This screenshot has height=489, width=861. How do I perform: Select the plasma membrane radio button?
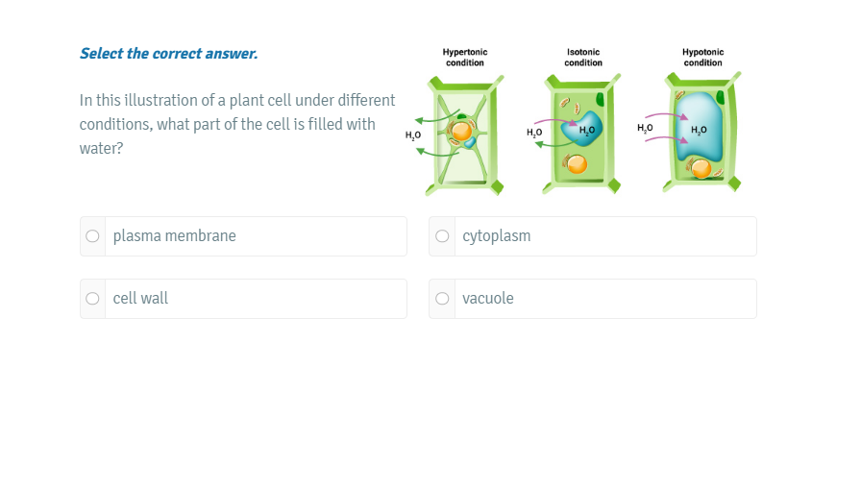tap(92, 236)
